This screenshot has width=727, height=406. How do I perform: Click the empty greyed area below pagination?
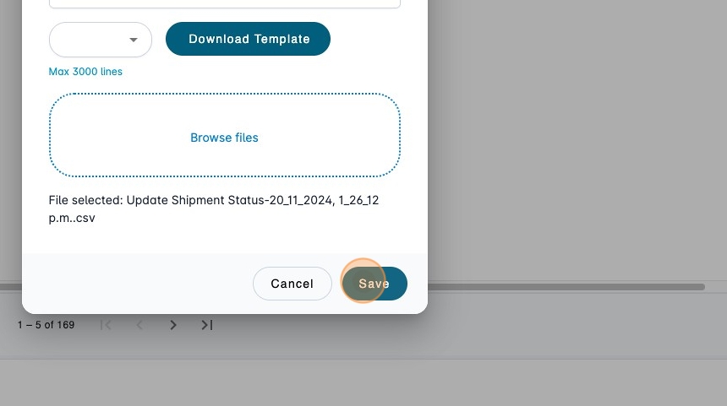(363, 382)
